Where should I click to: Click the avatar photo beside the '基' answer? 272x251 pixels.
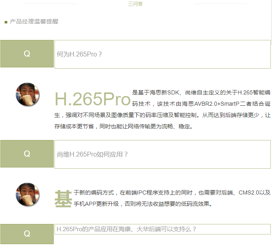[x=27, y=194]
